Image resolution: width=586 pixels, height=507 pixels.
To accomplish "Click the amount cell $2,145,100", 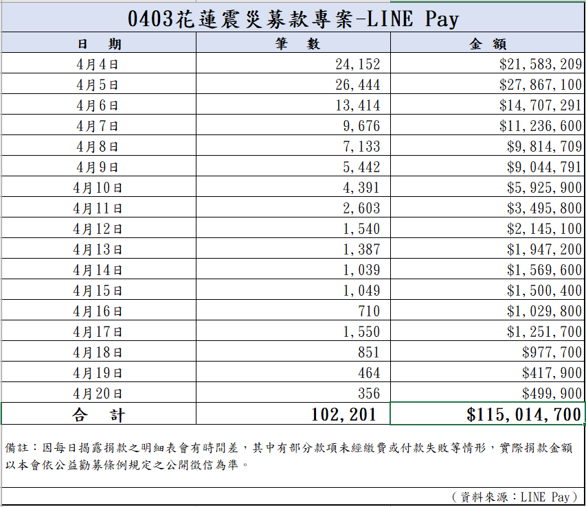I will click(x=488, y=227).
